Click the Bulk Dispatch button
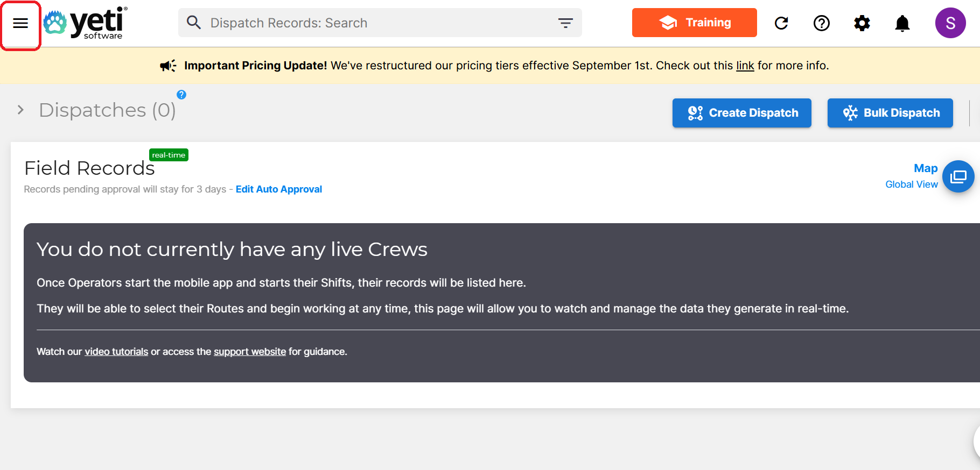This screenshot has height=470, width=980. [x=890, y=113]
